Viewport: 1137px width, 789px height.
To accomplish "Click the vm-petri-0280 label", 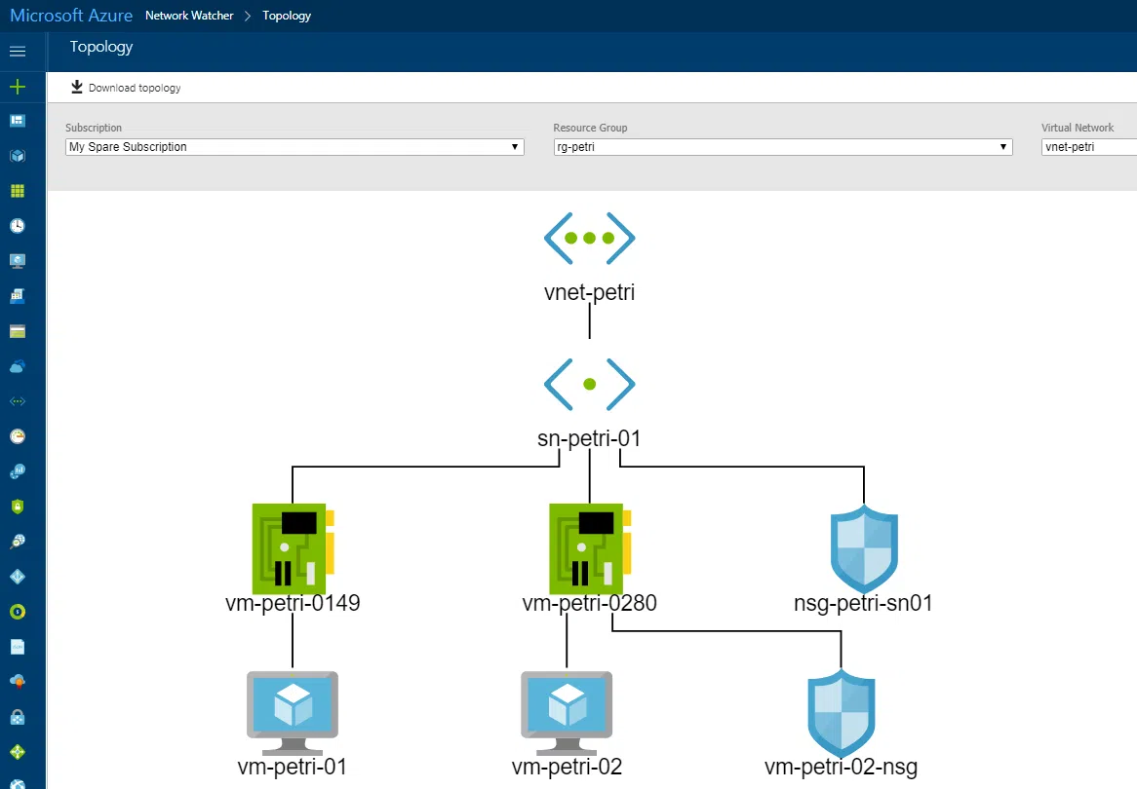I will pyautogui.click(x=590, y=603).
